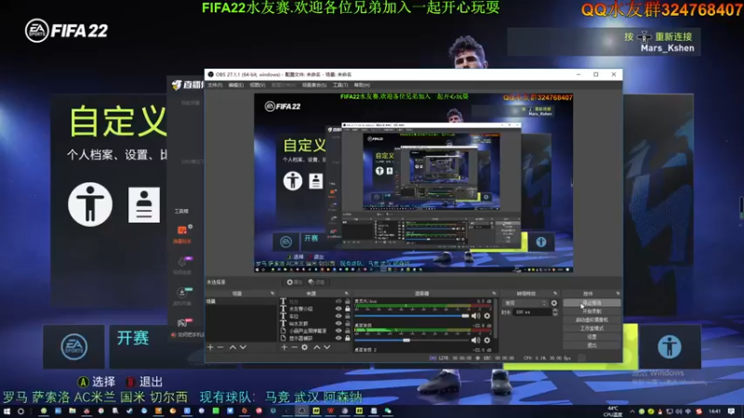Click the 退出 button in controls panel
The width and height of the screenshot is (744, 418).
tap(591, 346)
